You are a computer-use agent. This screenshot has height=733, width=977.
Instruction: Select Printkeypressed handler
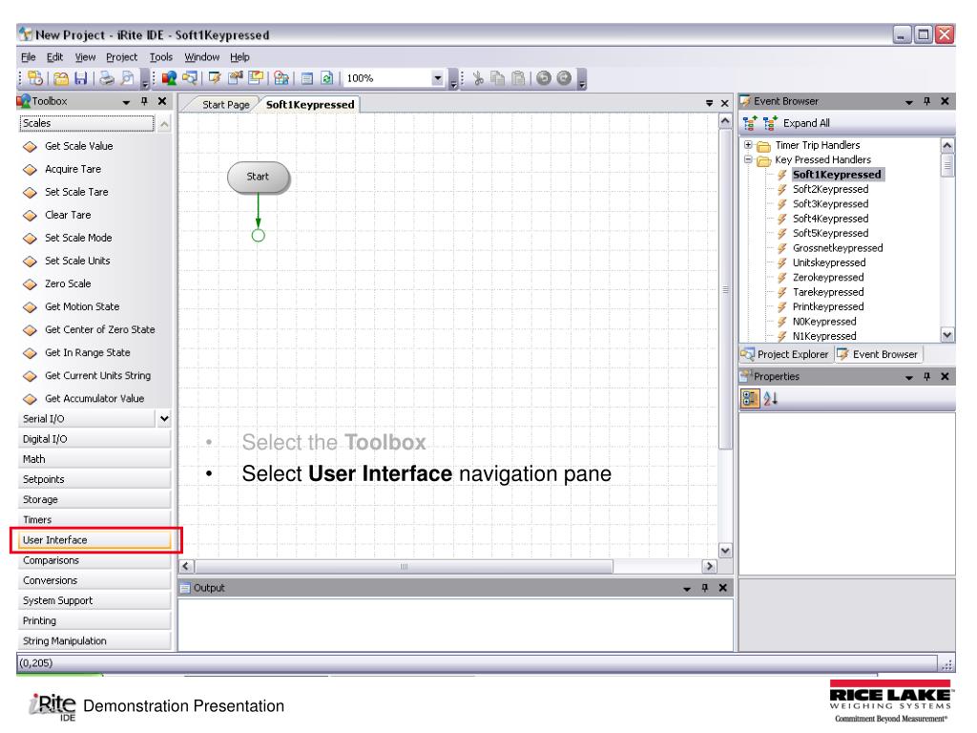827,306
